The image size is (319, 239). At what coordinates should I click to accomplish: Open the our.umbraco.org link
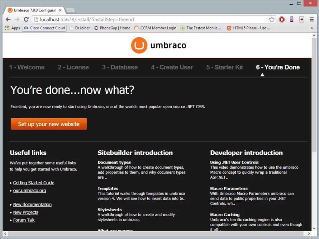click(30, 190)
